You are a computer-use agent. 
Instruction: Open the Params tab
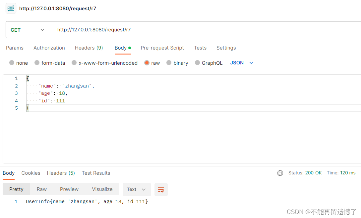[15, 48]
